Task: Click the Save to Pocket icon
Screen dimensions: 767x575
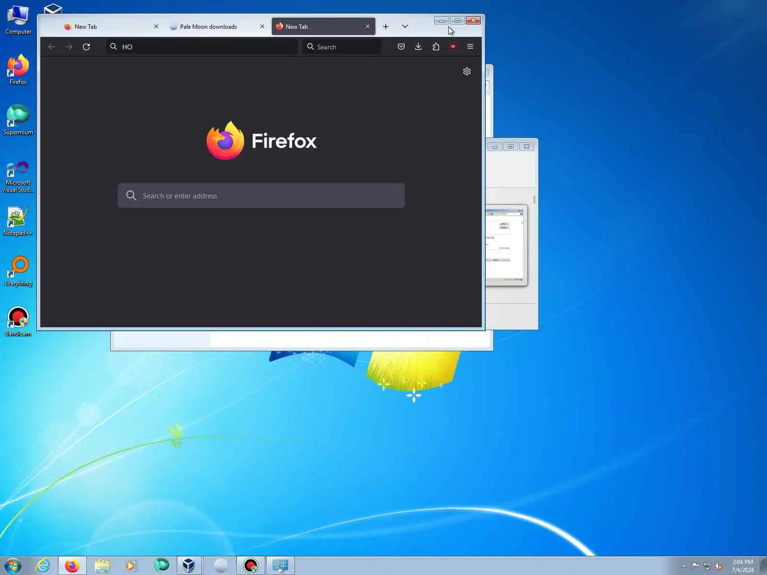Action: coord(401,46)
